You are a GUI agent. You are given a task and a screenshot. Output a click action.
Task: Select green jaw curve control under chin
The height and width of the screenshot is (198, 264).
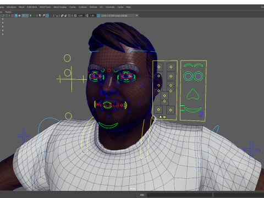108,125
